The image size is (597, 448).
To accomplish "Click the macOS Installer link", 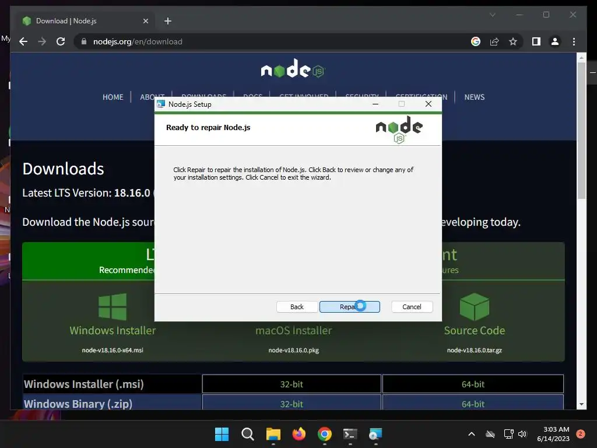I will coord(294,330).
